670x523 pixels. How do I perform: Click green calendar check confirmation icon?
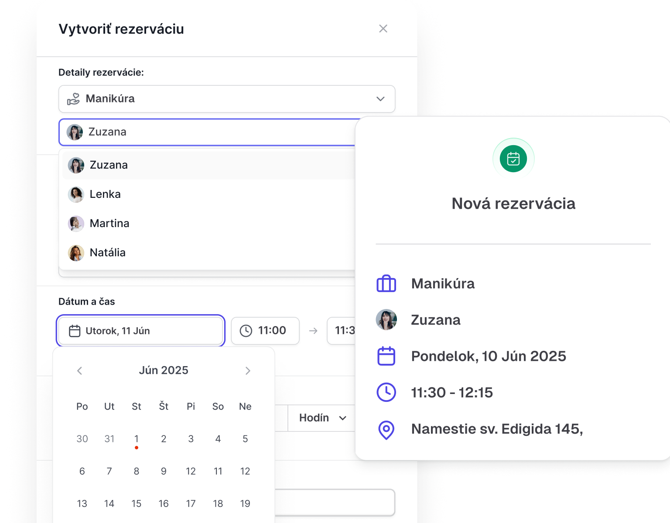513,159
